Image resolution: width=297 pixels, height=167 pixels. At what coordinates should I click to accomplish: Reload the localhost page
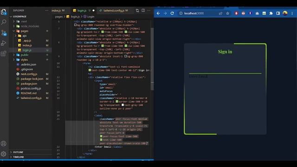(x=172, y=13)
